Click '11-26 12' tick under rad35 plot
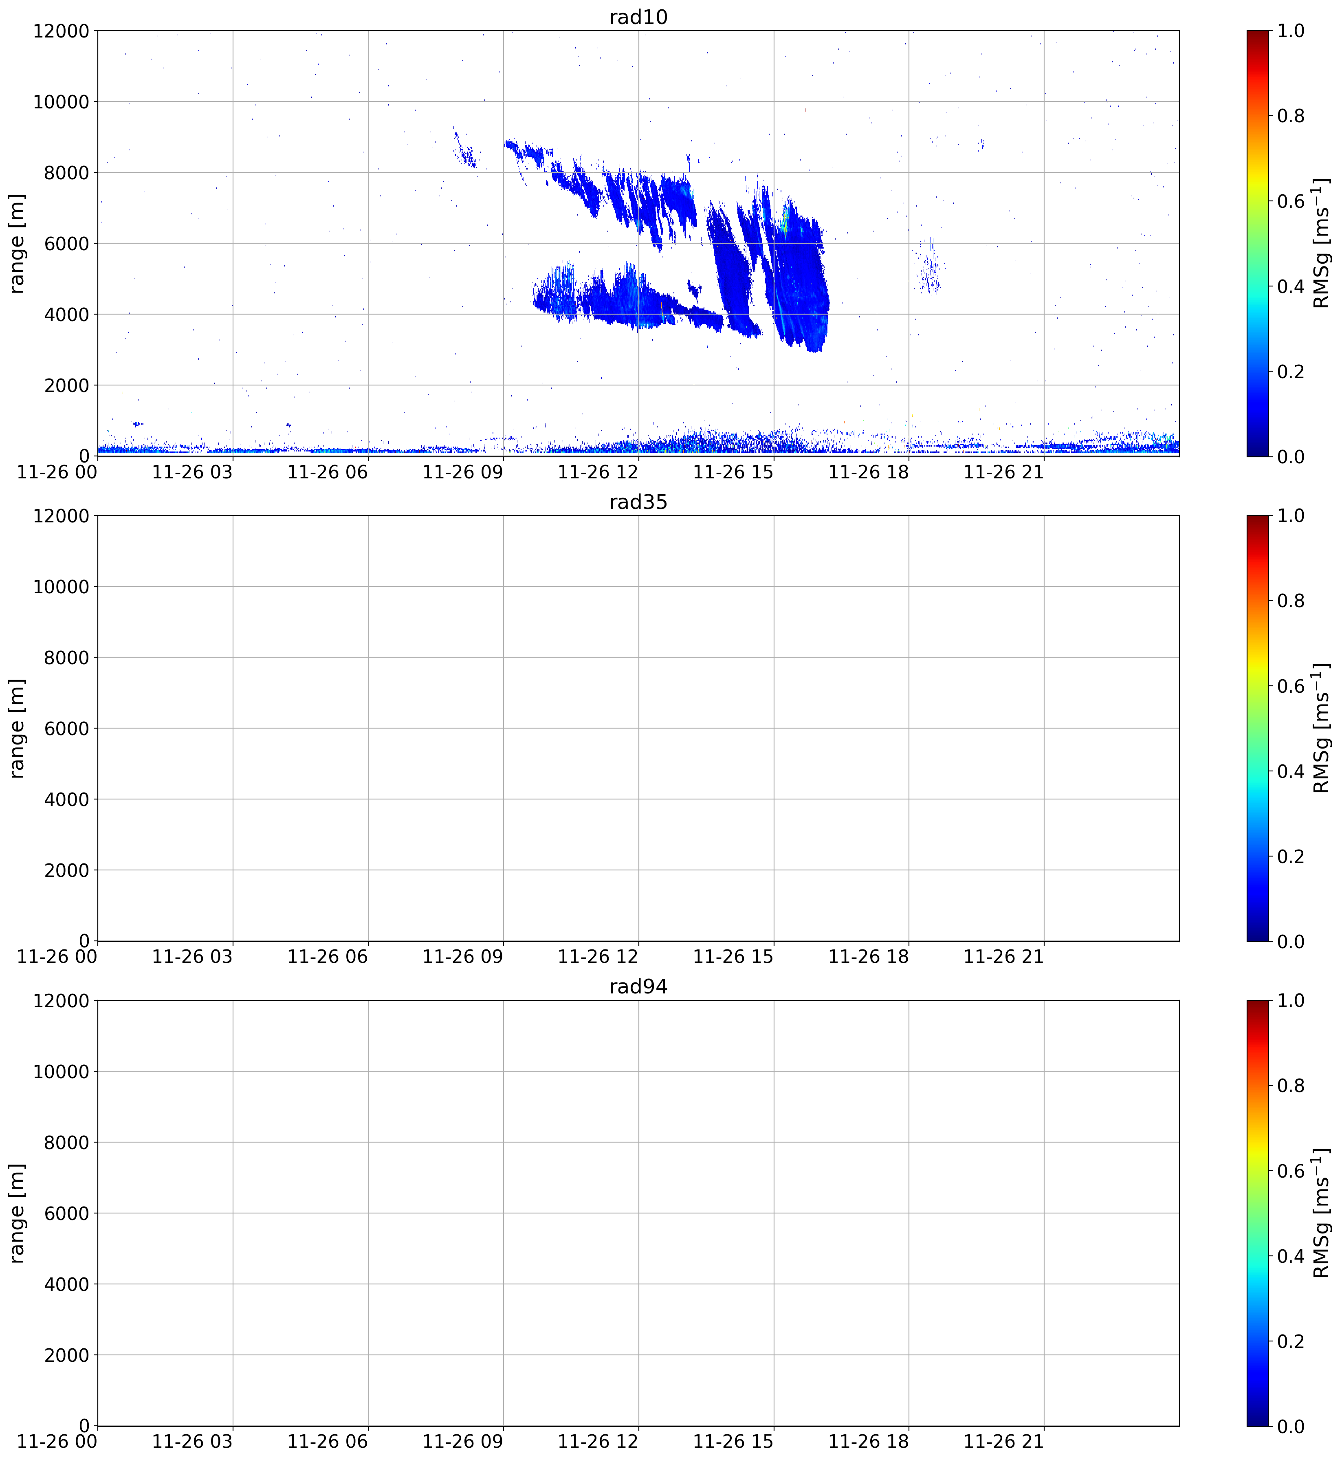This screenshot has width=1342, height=1460. point(598,957)
